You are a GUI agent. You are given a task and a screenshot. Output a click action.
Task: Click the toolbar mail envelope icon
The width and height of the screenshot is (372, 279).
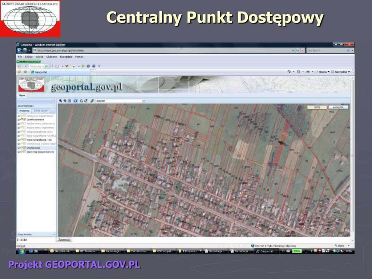57,66
